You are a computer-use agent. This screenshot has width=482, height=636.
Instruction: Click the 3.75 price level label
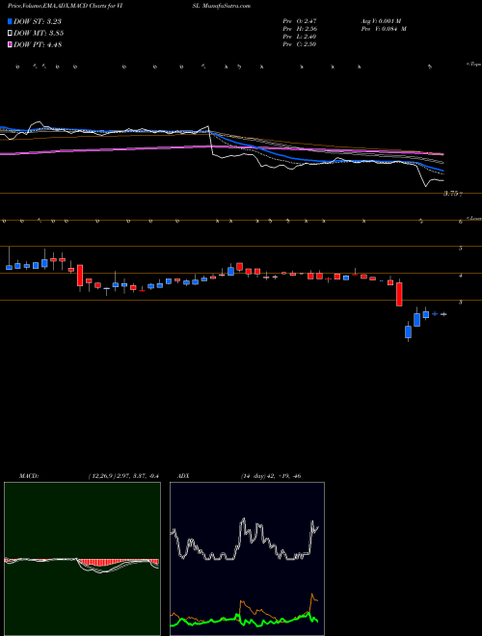(x=451, y=194)
